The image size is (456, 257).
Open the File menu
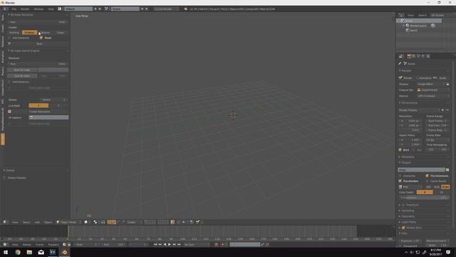pos(14,9)
